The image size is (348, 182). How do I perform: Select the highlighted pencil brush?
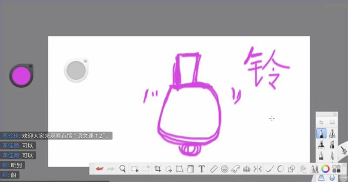click(321, 133)
